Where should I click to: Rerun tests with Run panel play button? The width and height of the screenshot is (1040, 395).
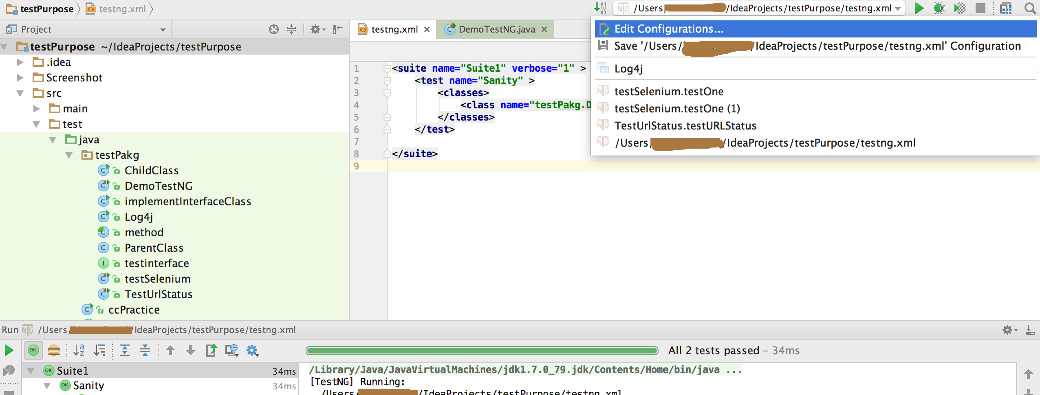(x=9, y=350)
